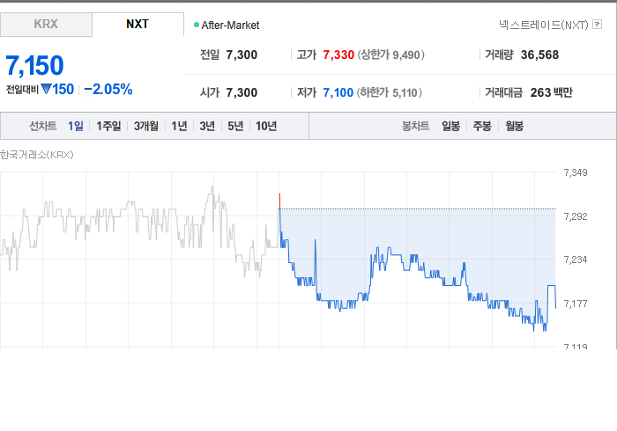
Task: Click the current price 7,150
Action: pos(34,65)
